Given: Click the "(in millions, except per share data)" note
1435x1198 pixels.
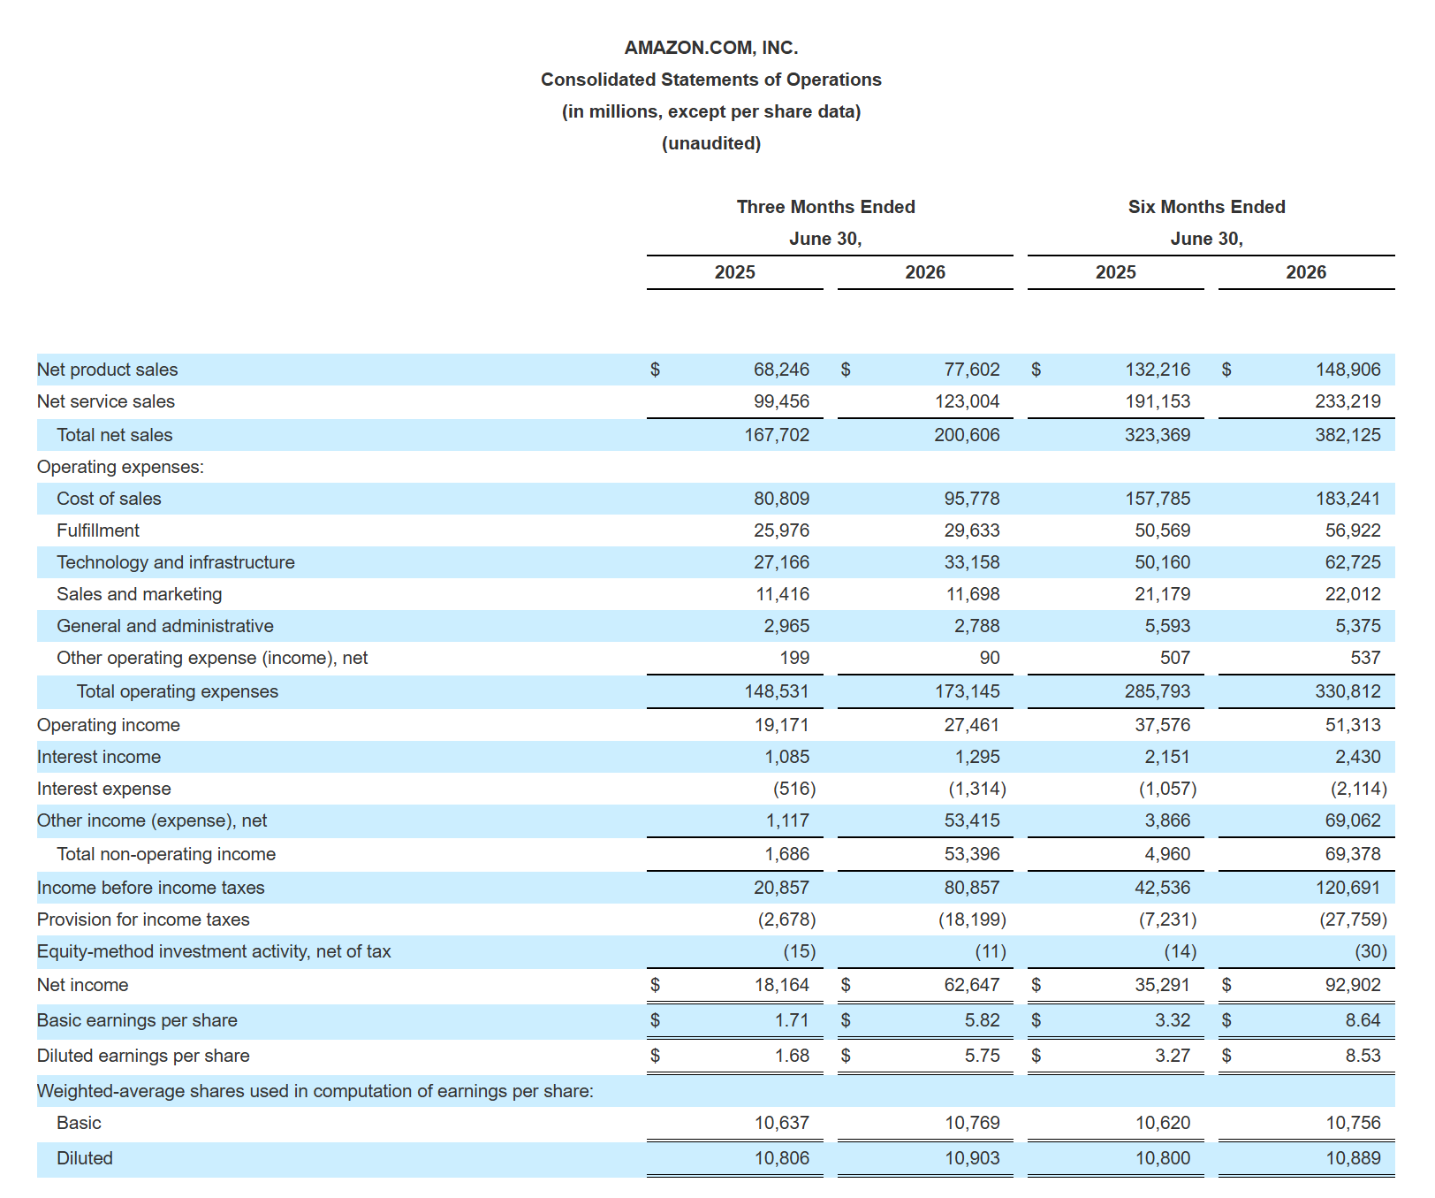Looking at the screenshot, I should [x=711, y=111].
